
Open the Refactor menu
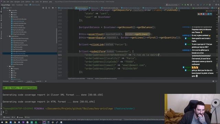(28, 2)
